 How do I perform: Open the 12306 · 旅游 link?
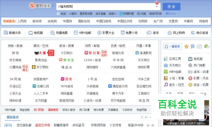pyautogui.click(x=92, y=60)
